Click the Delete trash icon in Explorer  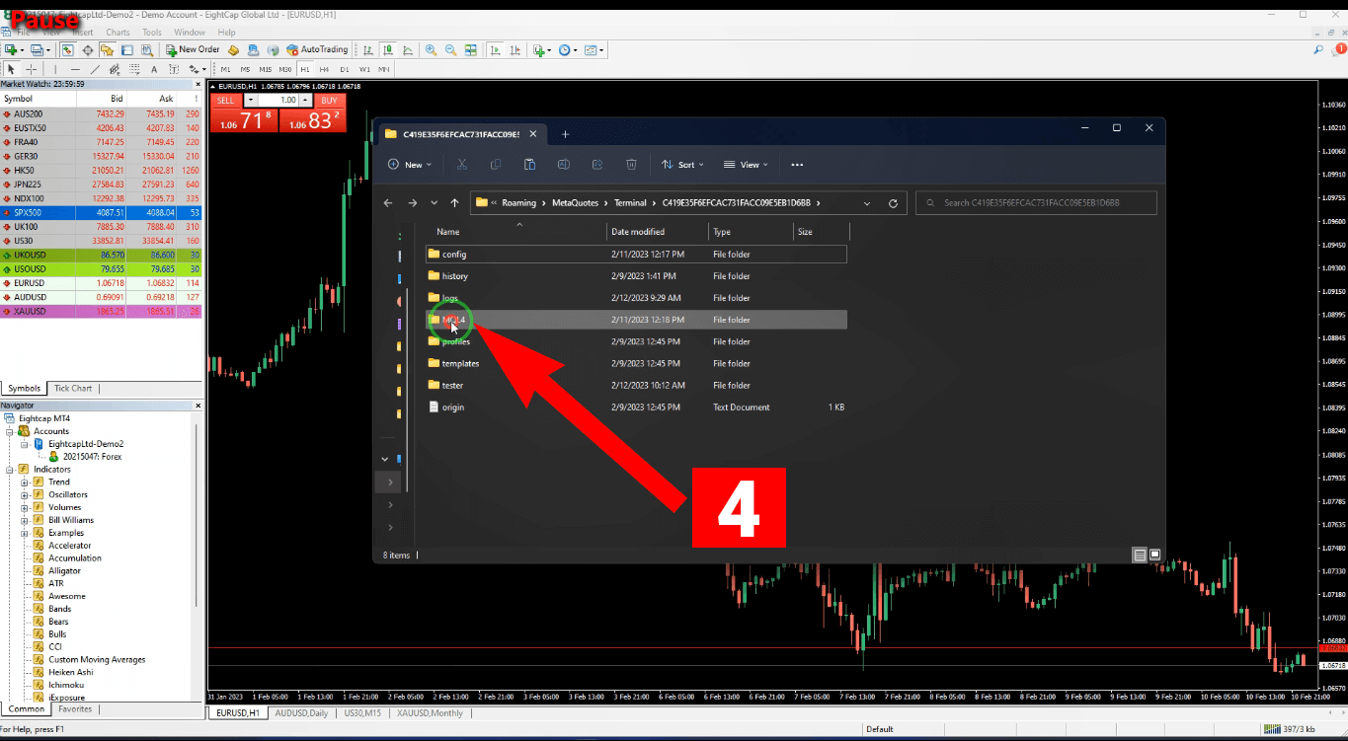coord(631,165)
